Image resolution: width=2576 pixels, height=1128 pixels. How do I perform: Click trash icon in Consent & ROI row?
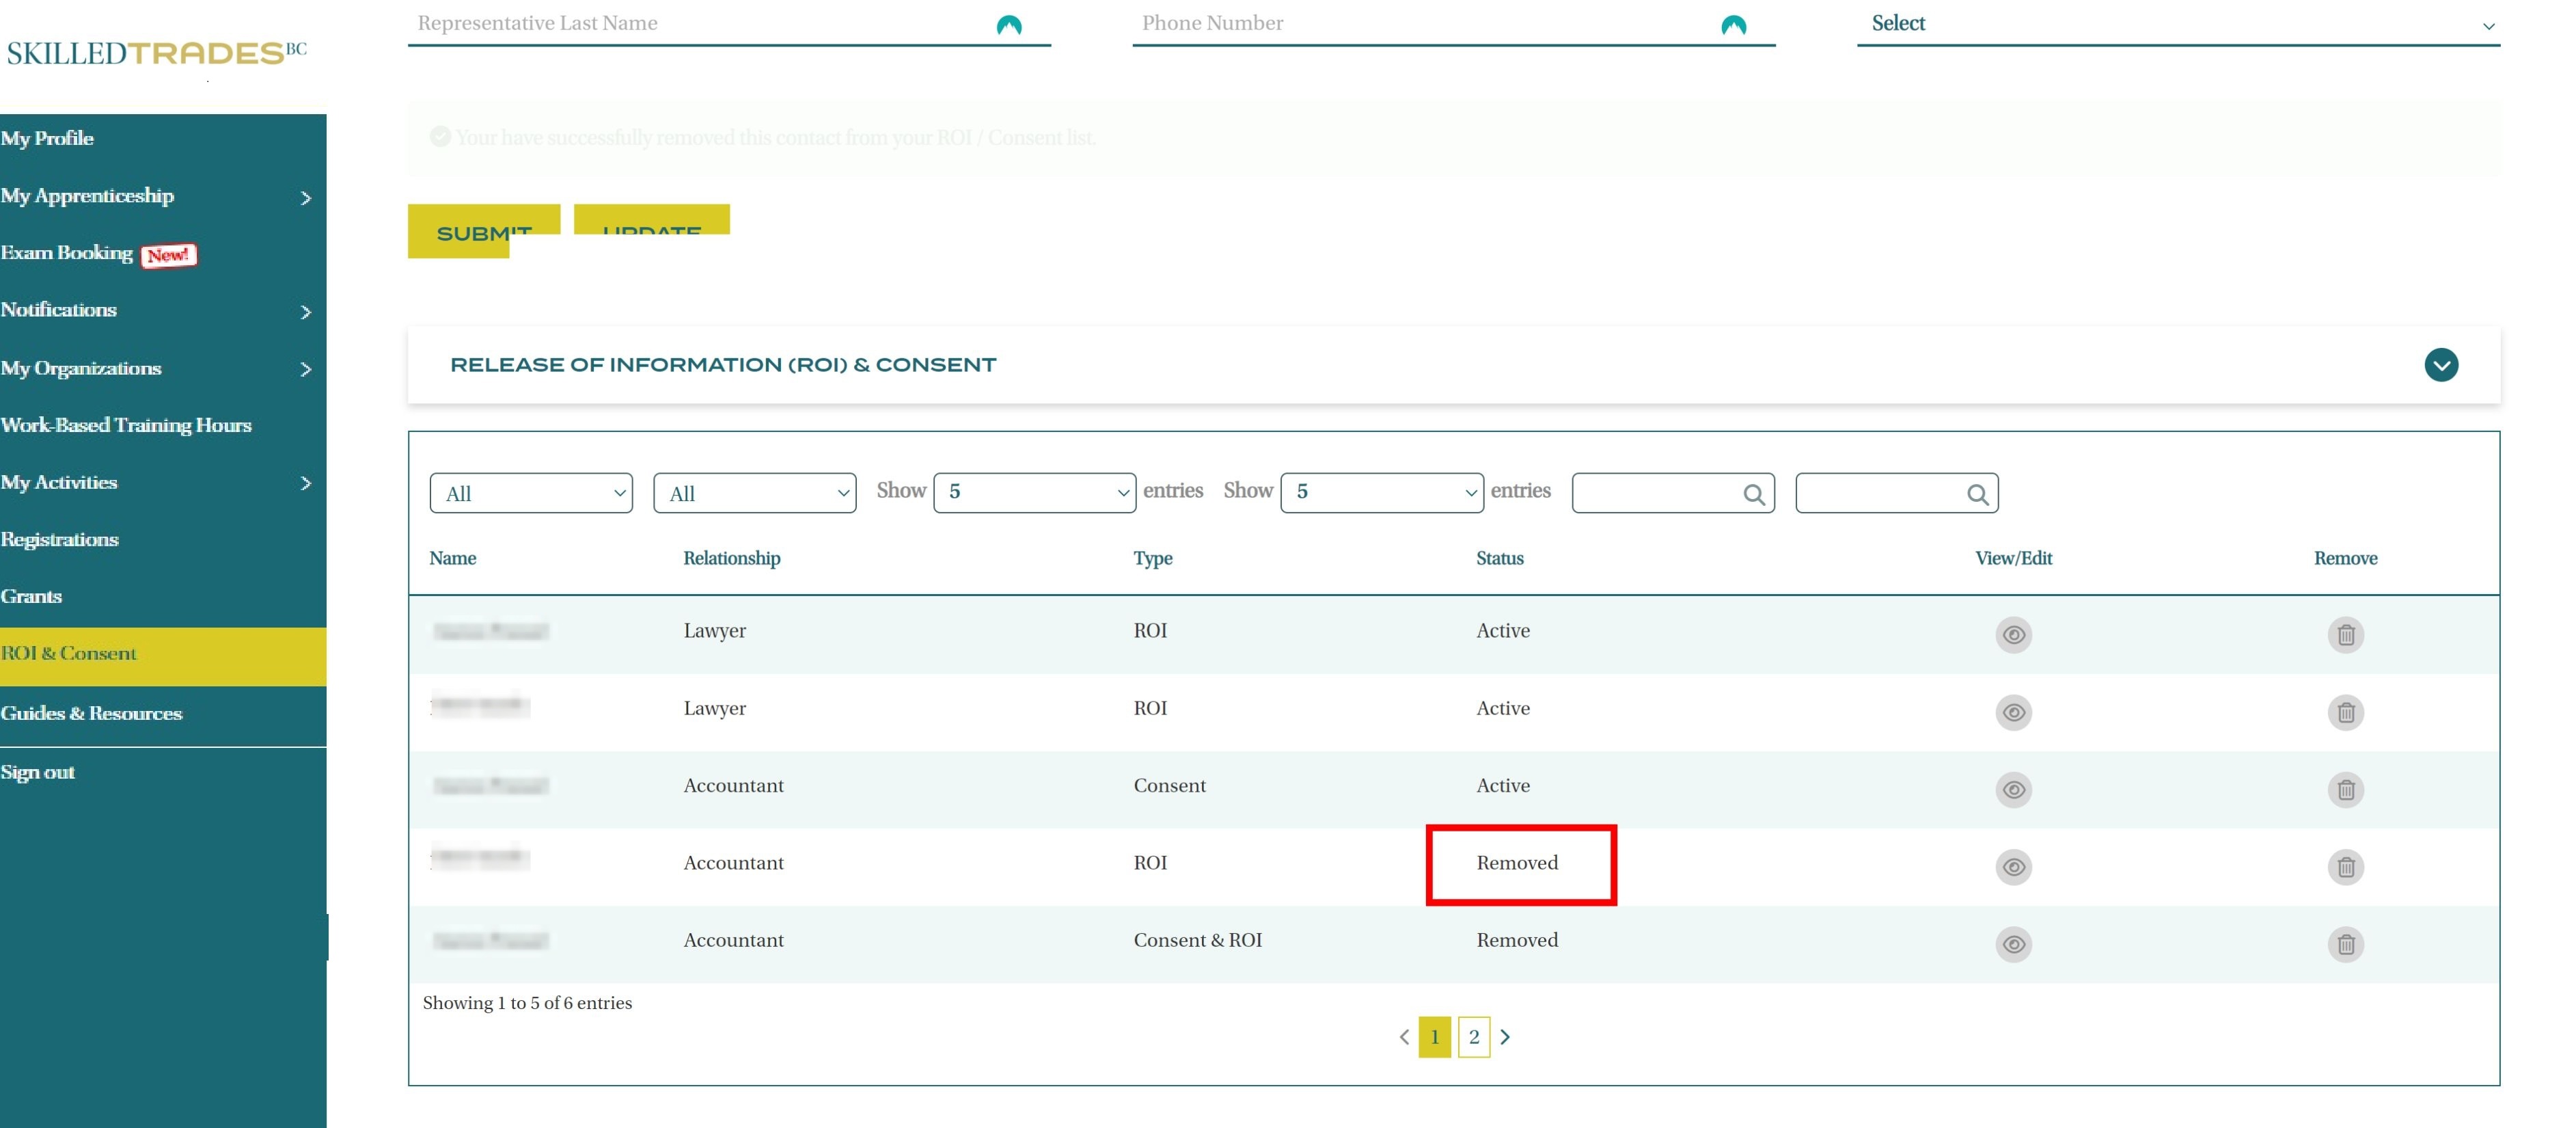pyautogui.click(x=2345, y=944)
